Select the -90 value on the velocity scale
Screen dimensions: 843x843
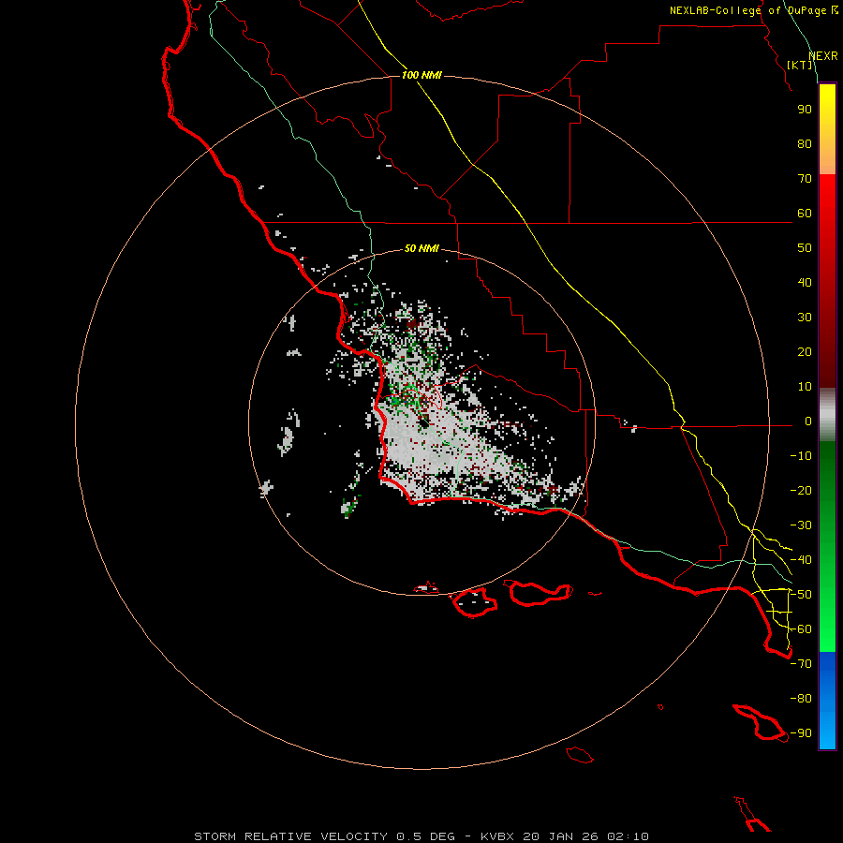point(801,733)
